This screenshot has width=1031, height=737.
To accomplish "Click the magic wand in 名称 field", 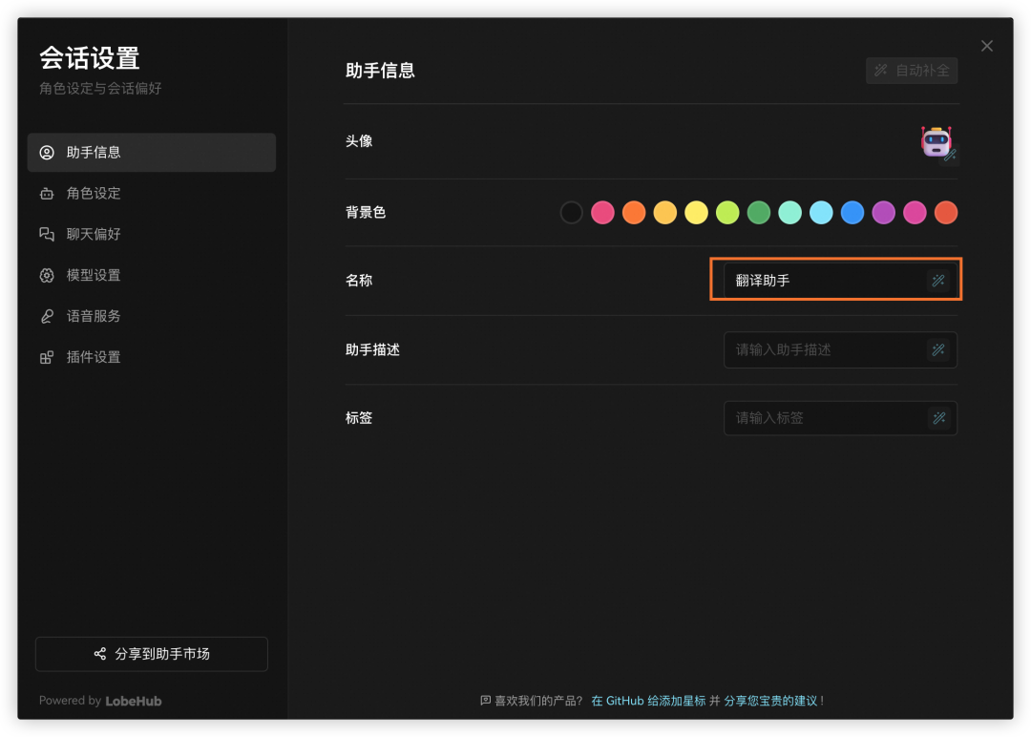I will coord(938,281).
